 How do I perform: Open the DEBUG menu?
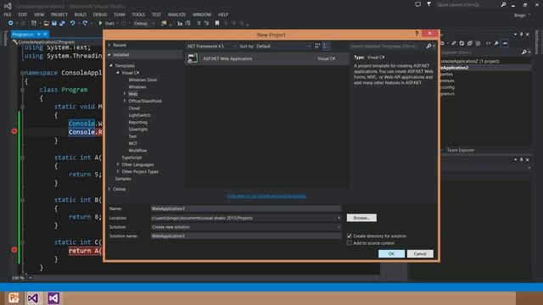(x=100, y=14)
